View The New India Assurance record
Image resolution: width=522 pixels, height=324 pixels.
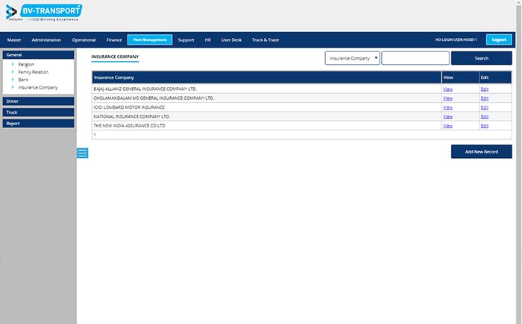(x=447, y=126)
